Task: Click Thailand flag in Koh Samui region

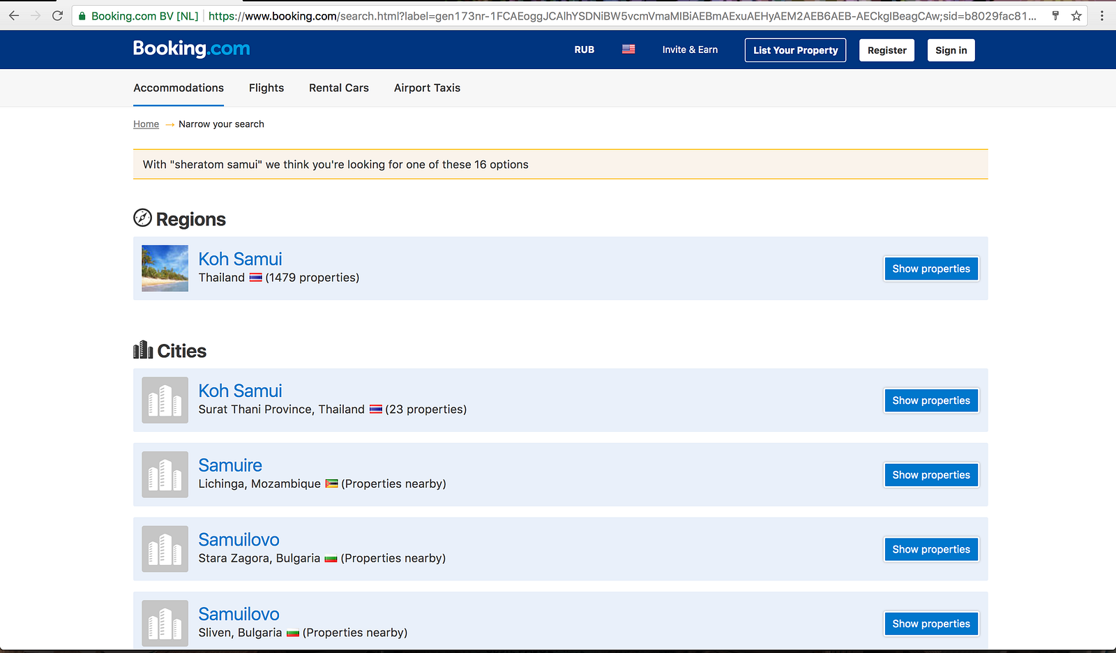Action: click(256, 278)
